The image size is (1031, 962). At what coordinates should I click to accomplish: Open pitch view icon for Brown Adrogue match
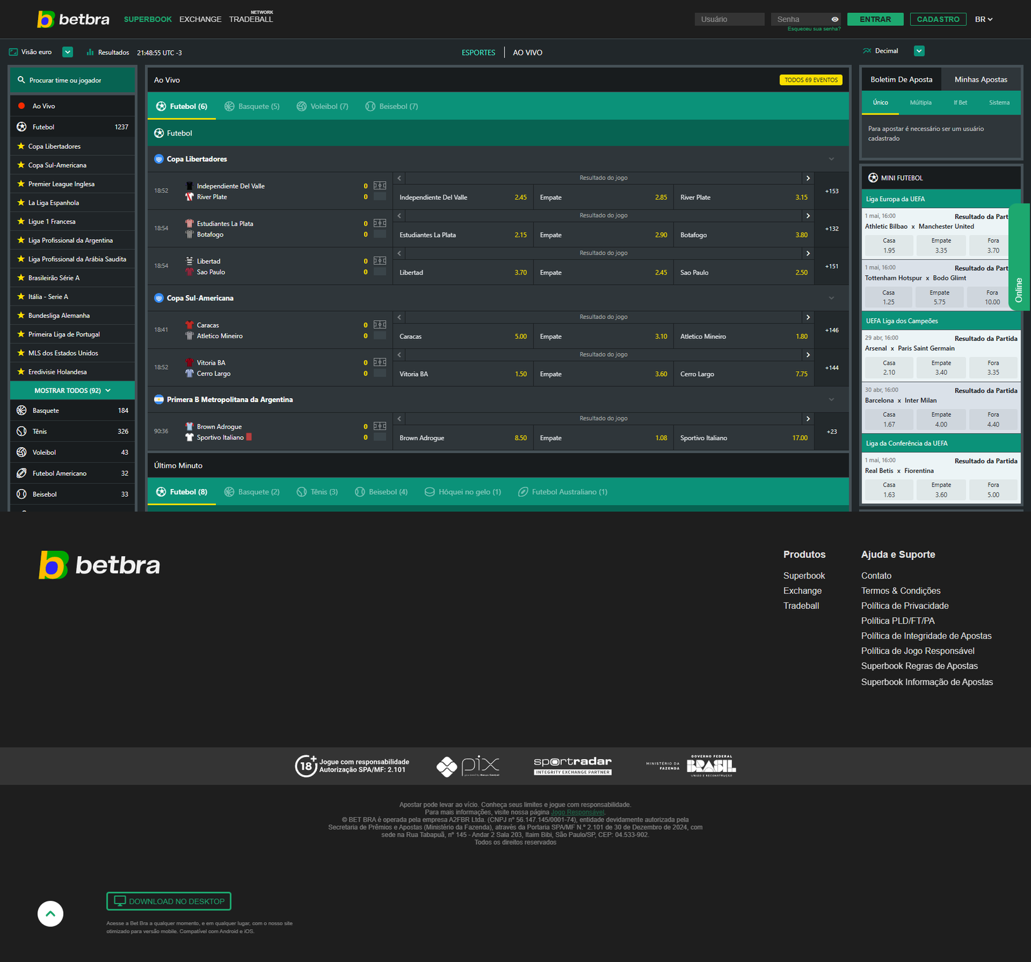380,426
